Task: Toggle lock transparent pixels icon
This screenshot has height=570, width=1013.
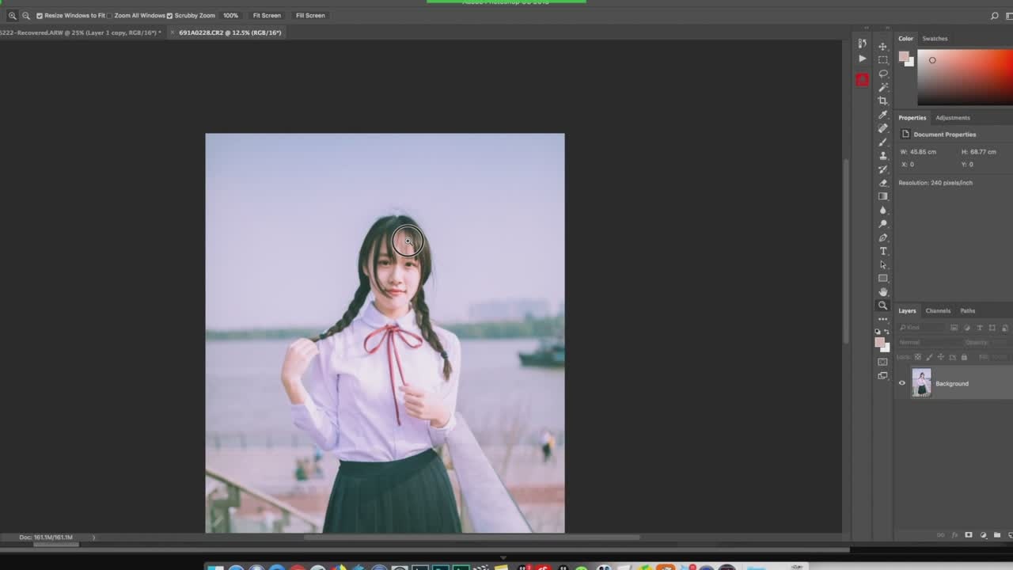Action: pyautogui.click(x=918, y=357)
